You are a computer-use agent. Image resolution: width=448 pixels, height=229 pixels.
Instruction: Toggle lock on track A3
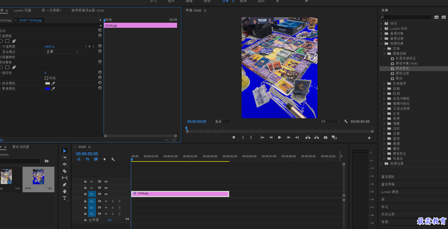pyautogui.click(x=85, y=213)
